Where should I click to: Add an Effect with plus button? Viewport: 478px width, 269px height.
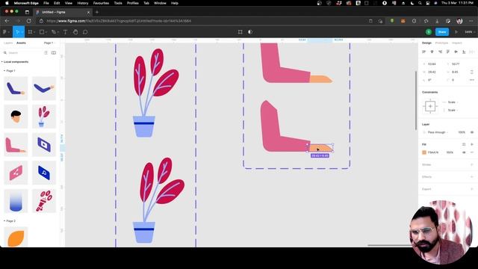[472, 177]
